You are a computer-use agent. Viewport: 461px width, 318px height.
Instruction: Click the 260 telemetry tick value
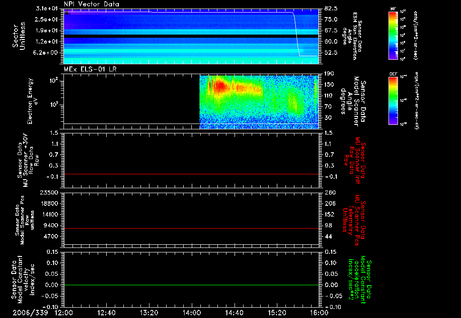(330, 192)
